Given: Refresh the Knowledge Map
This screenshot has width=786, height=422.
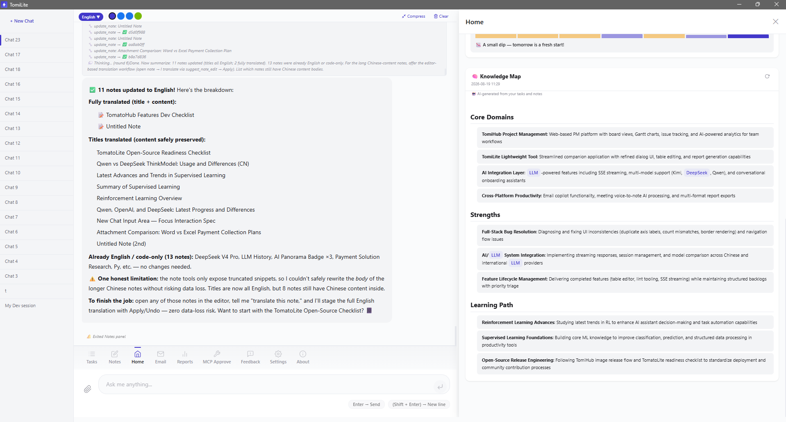Looking at the screenshot, I should click(x=767, y=76).
